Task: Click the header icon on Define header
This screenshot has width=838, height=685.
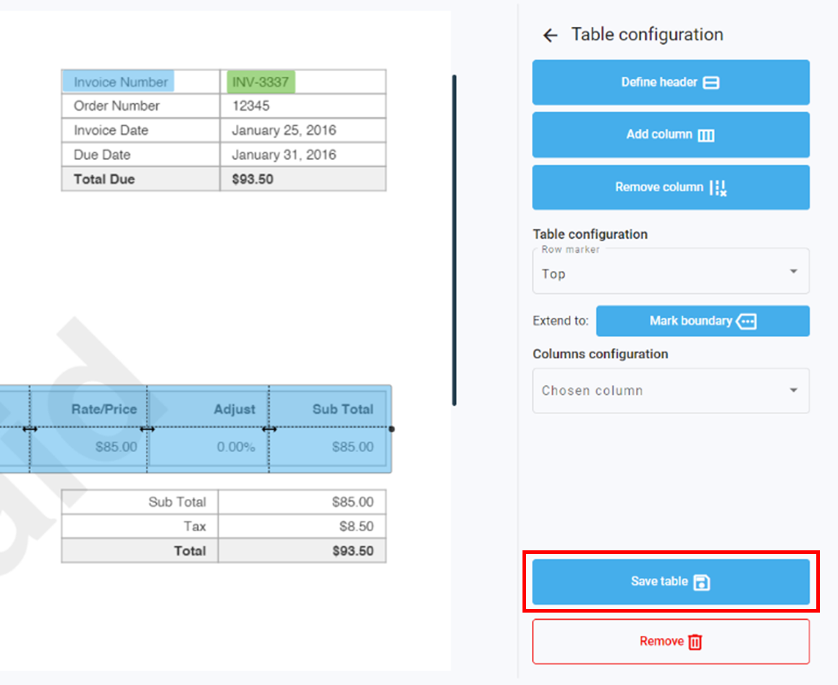Action: point(711,83)
